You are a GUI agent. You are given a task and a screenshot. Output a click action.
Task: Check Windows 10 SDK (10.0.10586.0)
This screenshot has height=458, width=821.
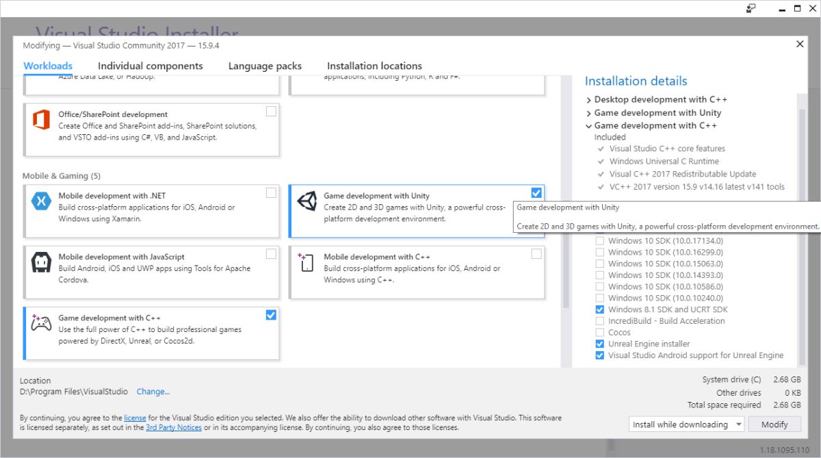(600, 286)
